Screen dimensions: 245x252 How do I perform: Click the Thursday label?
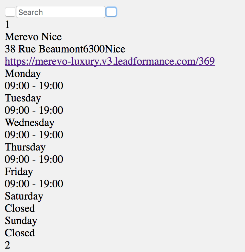(x=25, y=147)
